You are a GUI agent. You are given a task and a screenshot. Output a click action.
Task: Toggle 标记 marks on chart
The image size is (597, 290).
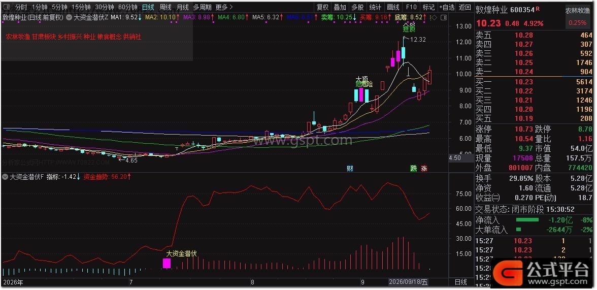pos(428,7)
